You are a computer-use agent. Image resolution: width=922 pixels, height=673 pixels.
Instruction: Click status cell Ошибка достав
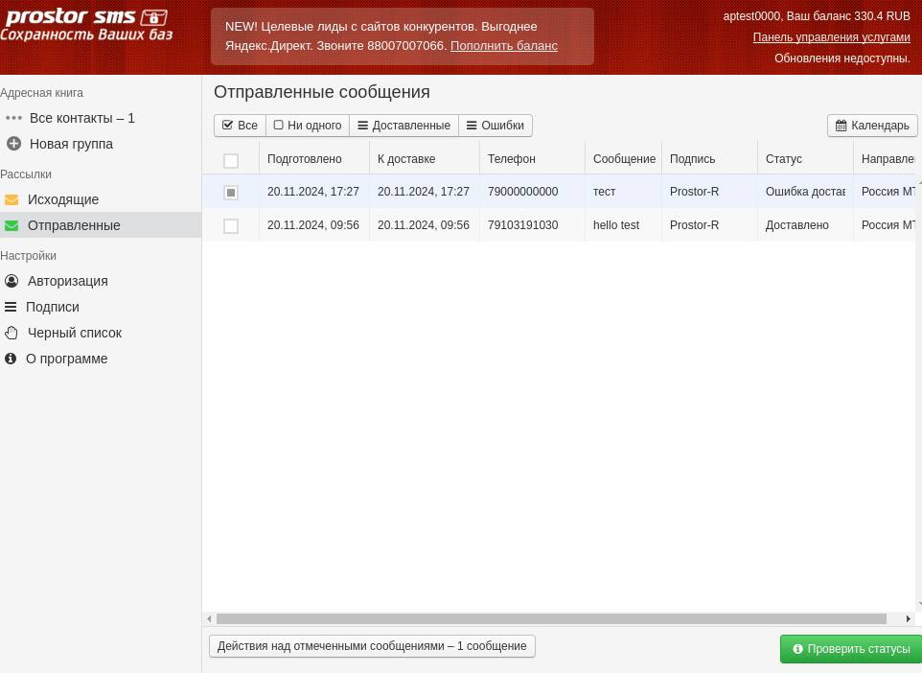pyautogui.click(x=805, y=191)
